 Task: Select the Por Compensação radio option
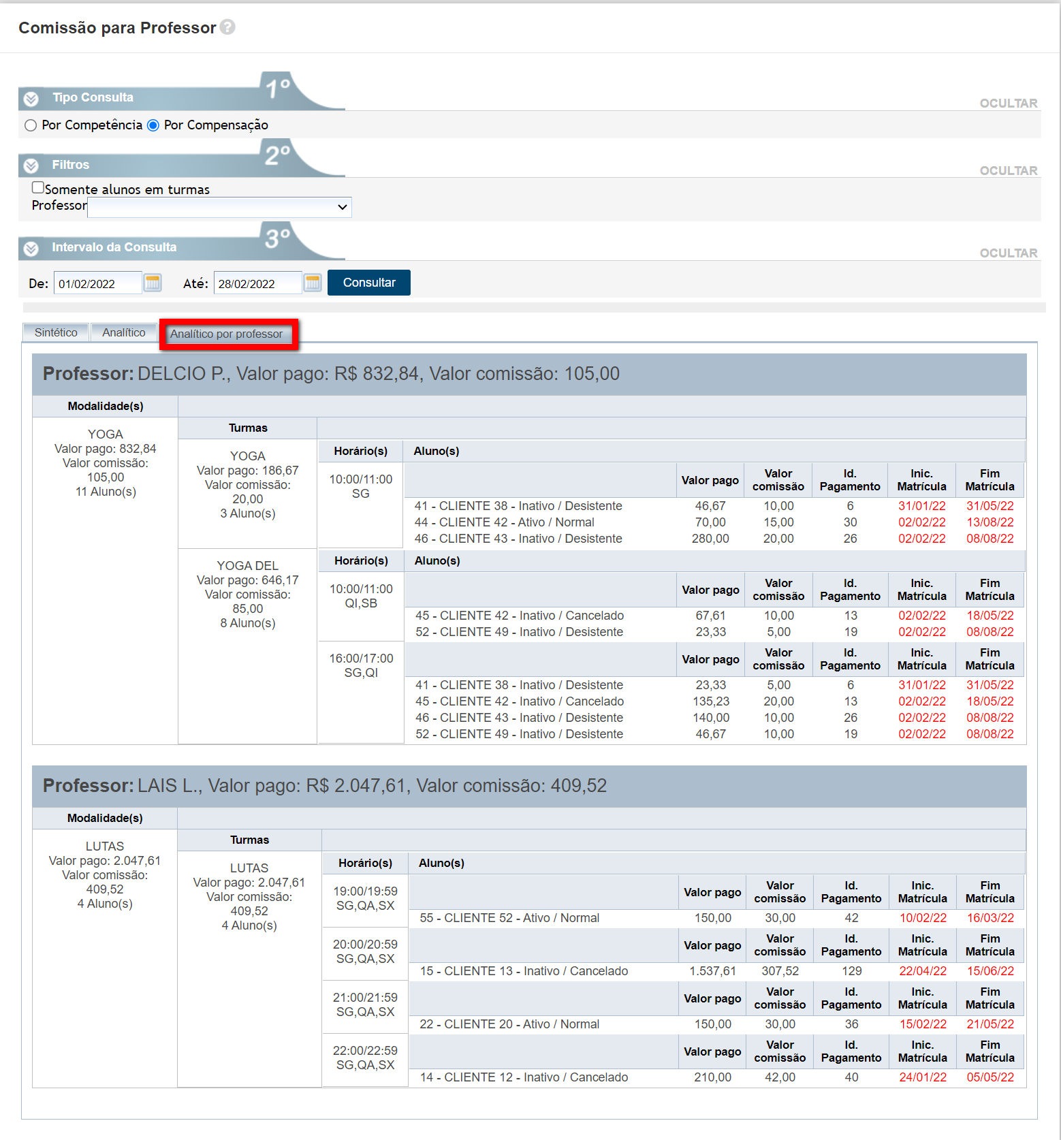click(x=153, y=125)
